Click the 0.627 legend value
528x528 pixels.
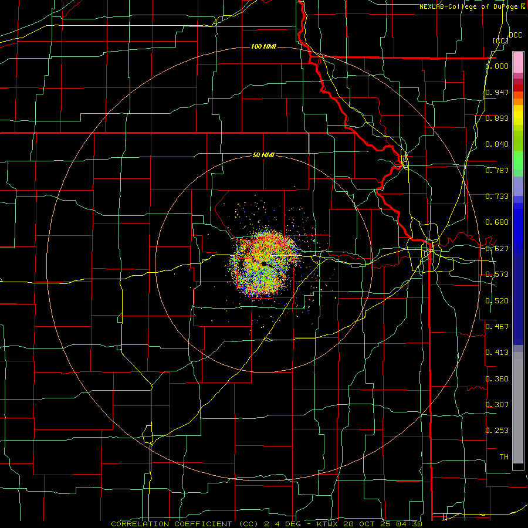pos(497,249)
